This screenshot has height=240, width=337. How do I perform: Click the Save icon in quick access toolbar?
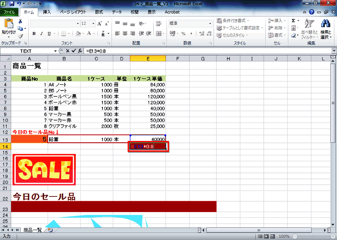[x=12, y=4]
